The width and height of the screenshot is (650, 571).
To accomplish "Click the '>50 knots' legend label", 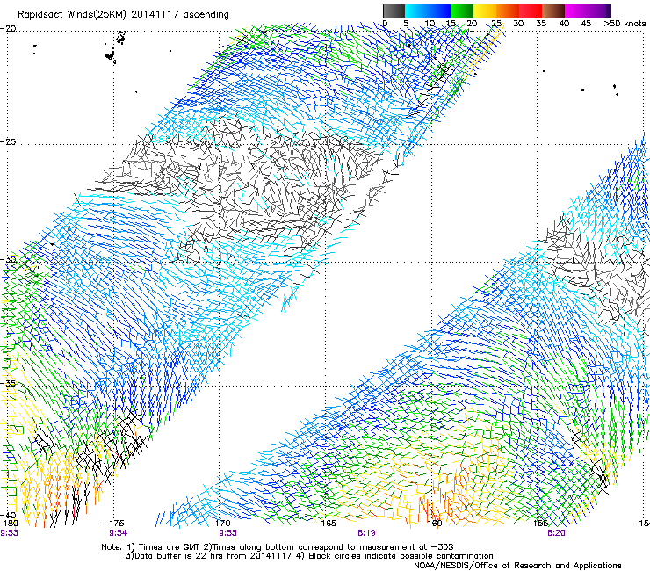I will click(625, 23).
